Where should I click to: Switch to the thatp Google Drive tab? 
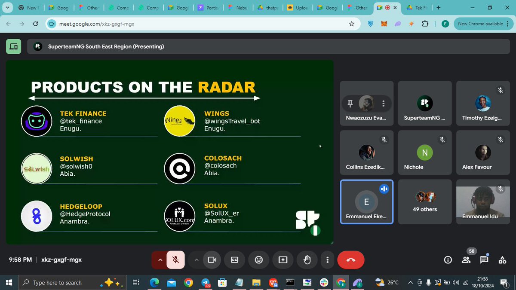[x=268, y=8]
